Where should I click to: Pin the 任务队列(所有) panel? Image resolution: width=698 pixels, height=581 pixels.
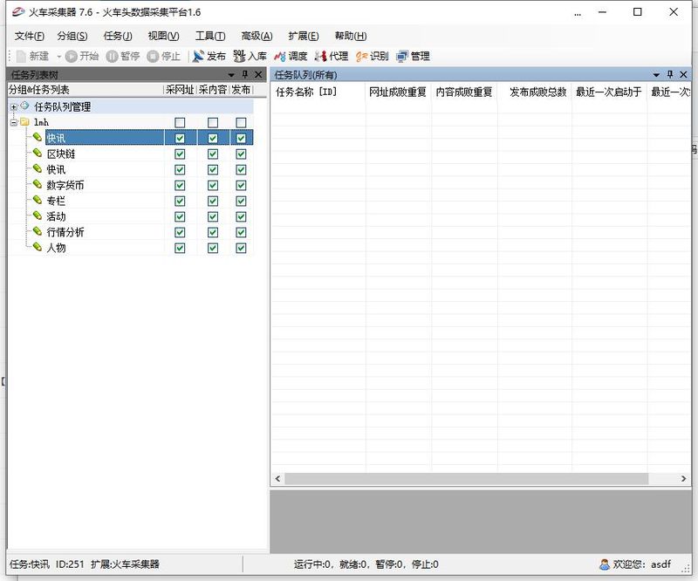(670, 74)
